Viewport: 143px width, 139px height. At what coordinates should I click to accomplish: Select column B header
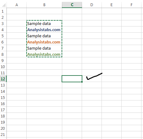[44, 5]
